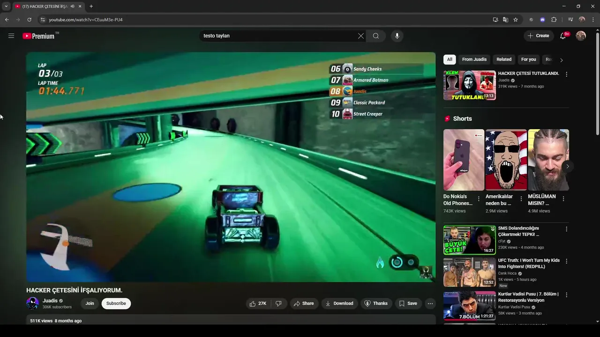Viewport: 600px width, 337px height.
Task: Open Chrome profile avatar
Action: (582, 20)
